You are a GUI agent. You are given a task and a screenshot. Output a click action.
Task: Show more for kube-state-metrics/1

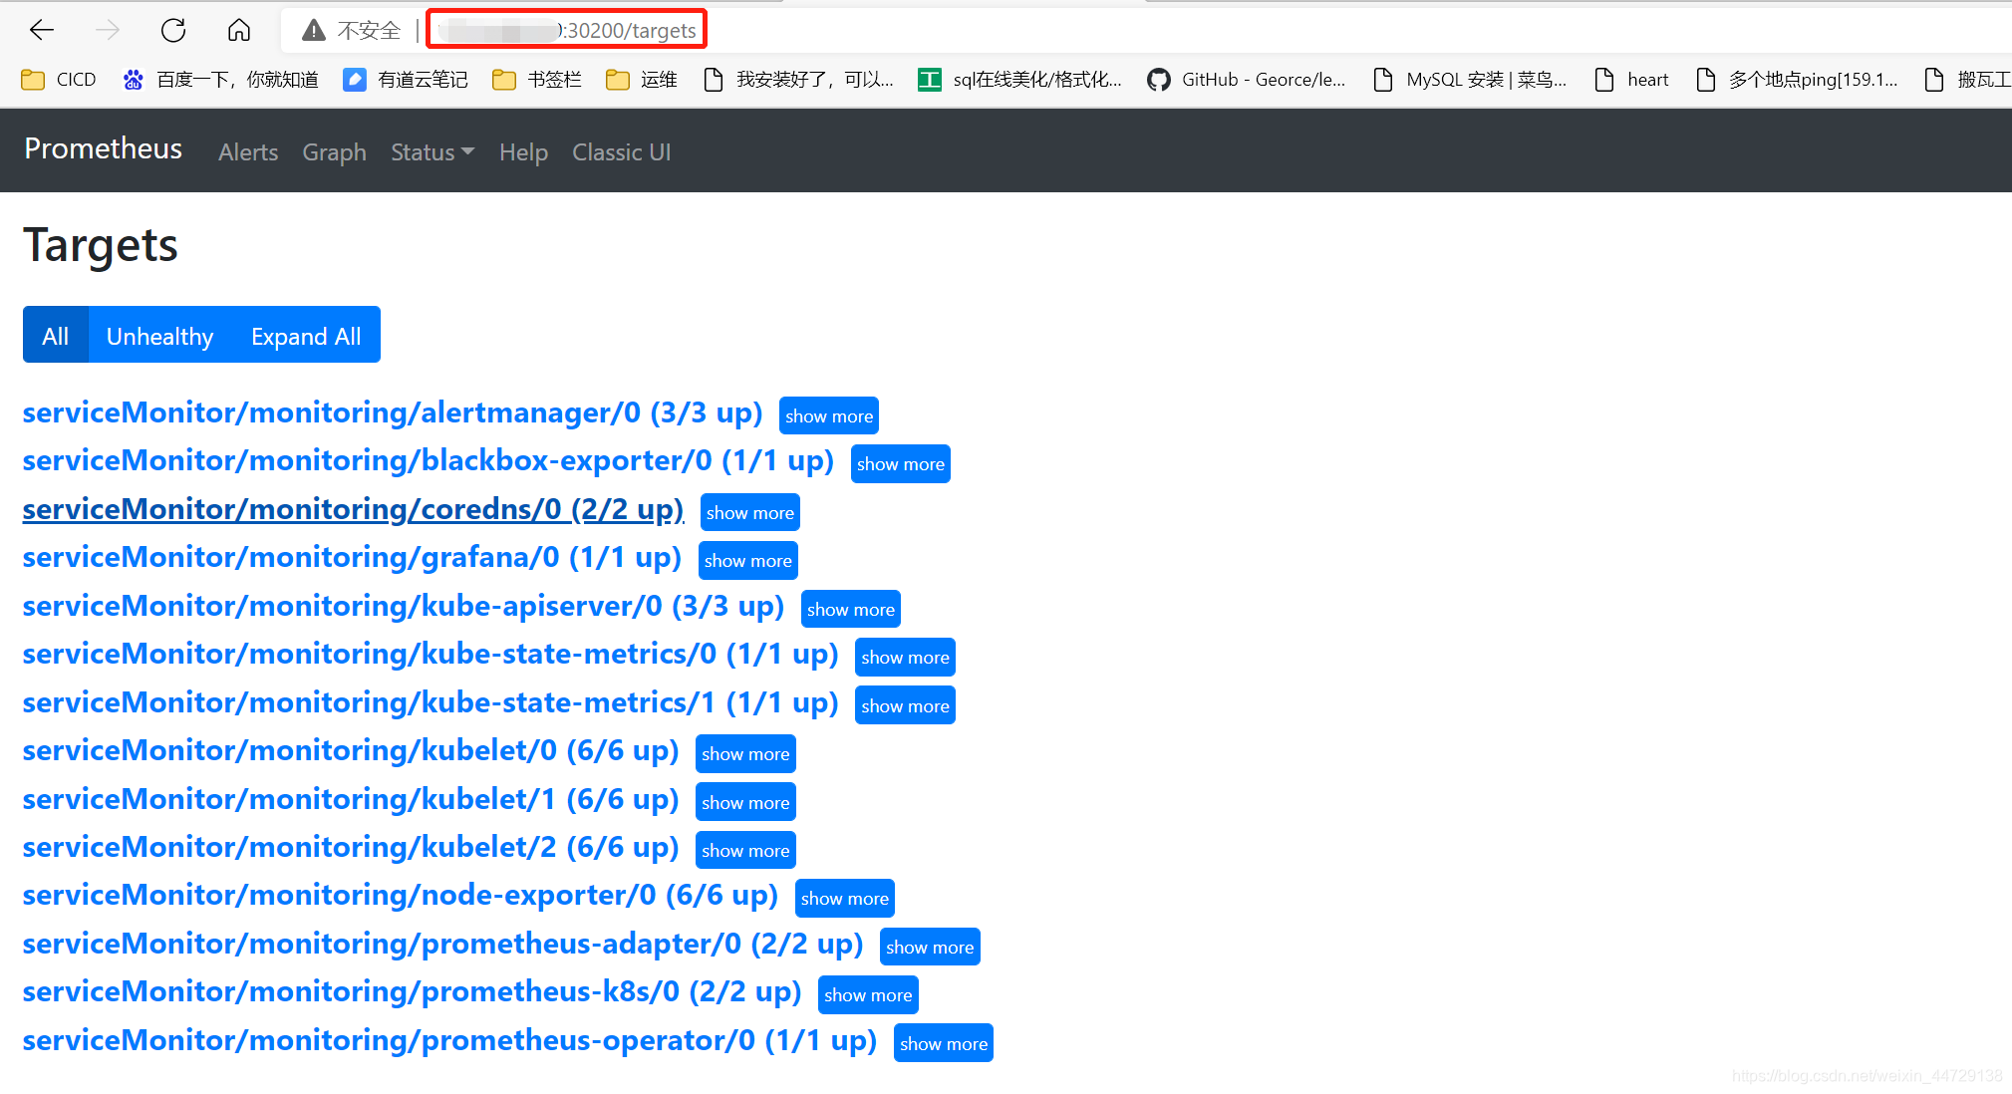(x=905, y=705)
